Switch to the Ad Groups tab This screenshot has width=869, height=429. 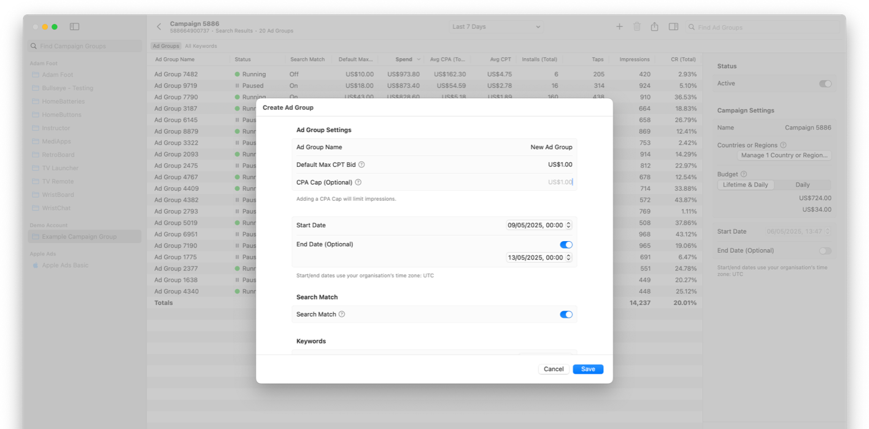(166, 46)
